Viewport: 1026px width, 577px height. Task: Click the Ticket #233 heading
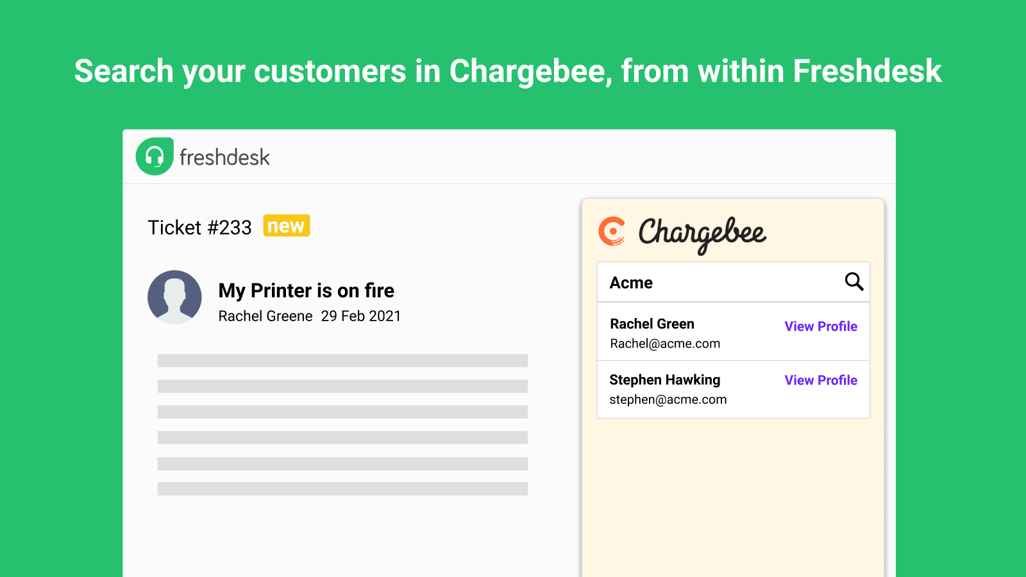199,228
